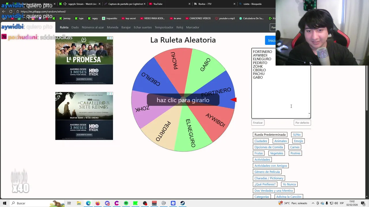Open the top secret bookmark
The image size is (369, 207).
tap(129, 18)
